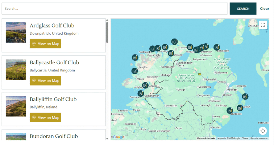This screenshot has height=145, width=274.
Task: Select golf marker near Downpatrick on map
Action: [240, 108]
